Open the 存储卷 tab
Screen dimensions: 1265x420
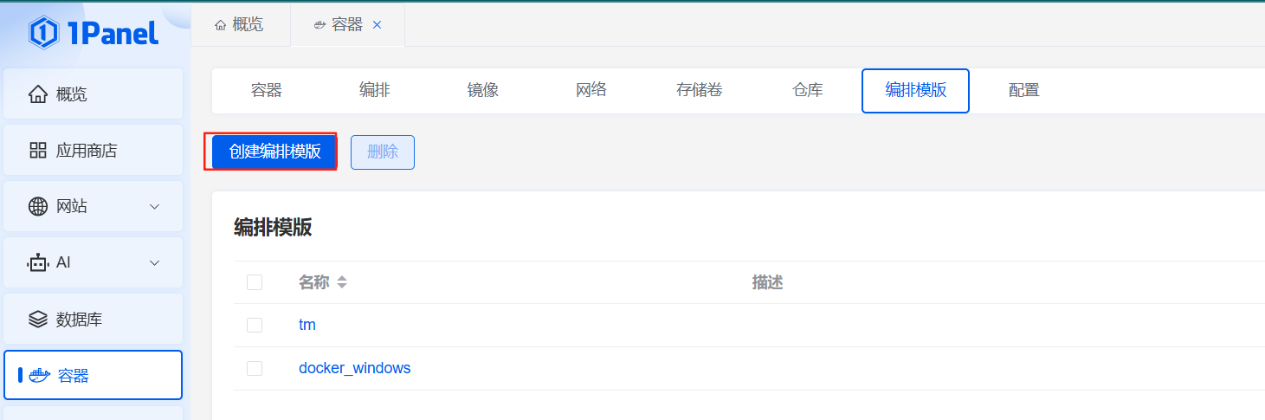click(x=700, y=90)
